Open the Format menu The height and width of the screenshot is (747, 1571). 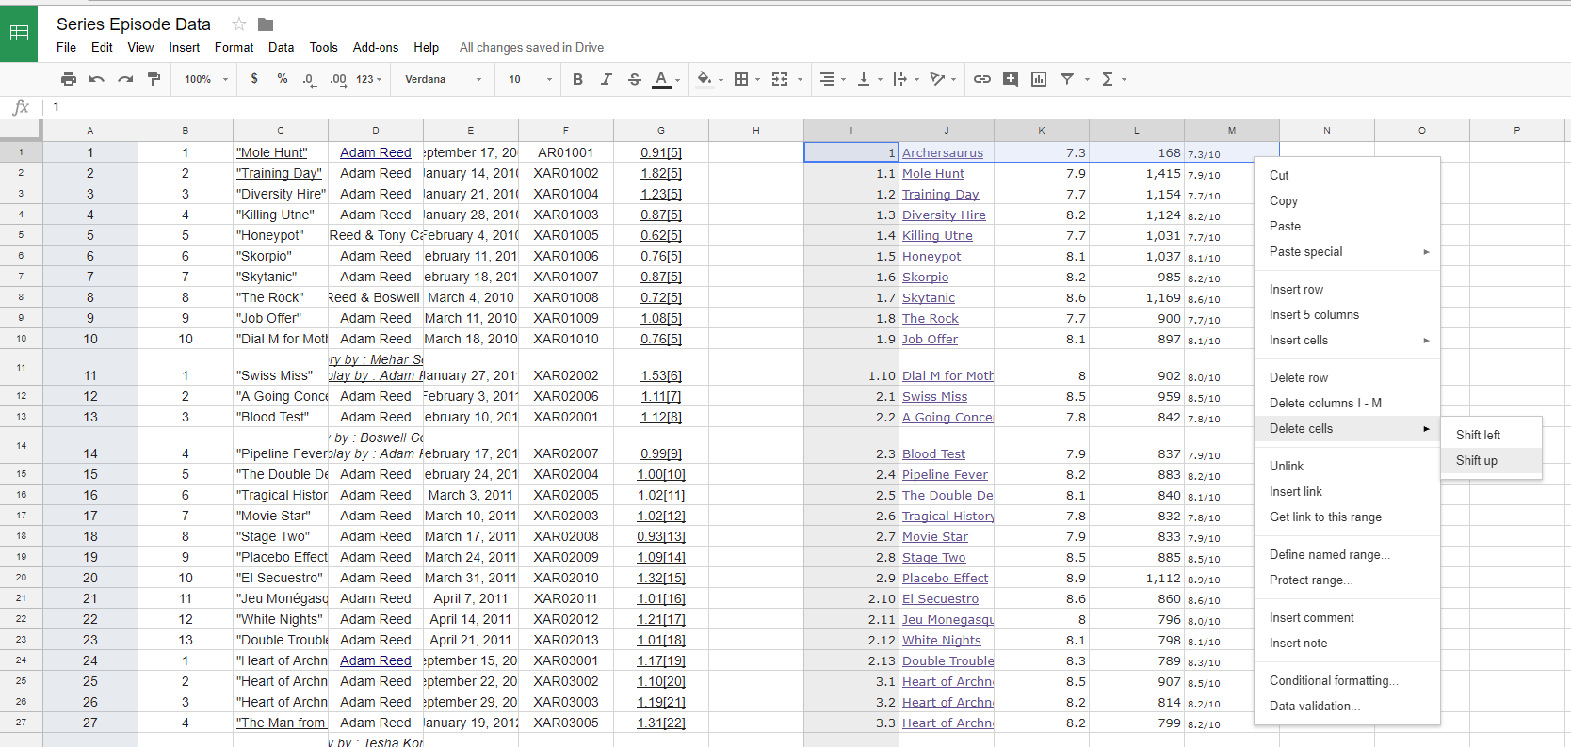pyautogui.click(x=234, y=47)
